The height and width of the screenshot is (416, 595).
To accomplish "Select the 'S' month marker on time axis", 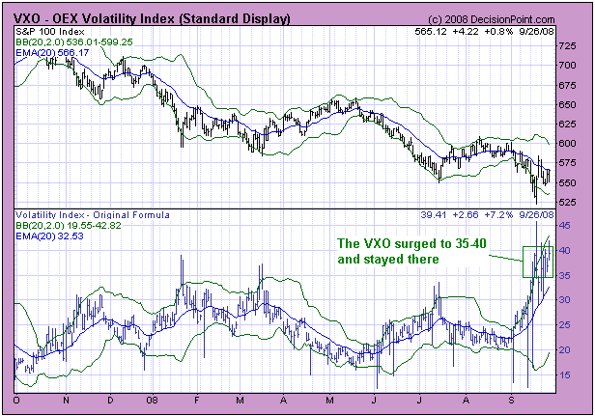I will click(x=510, y=399).
